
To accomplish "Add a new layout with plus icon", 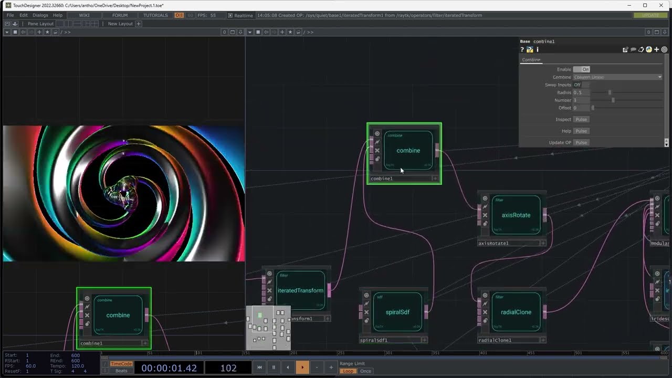I will pos(139,24).
